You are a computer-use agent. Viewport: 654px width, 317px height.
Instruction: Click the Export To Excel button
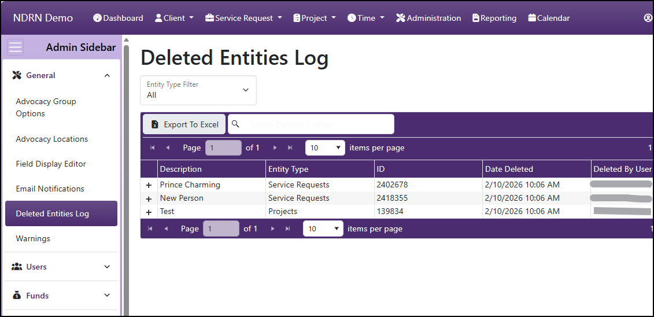tap(184, 124)
